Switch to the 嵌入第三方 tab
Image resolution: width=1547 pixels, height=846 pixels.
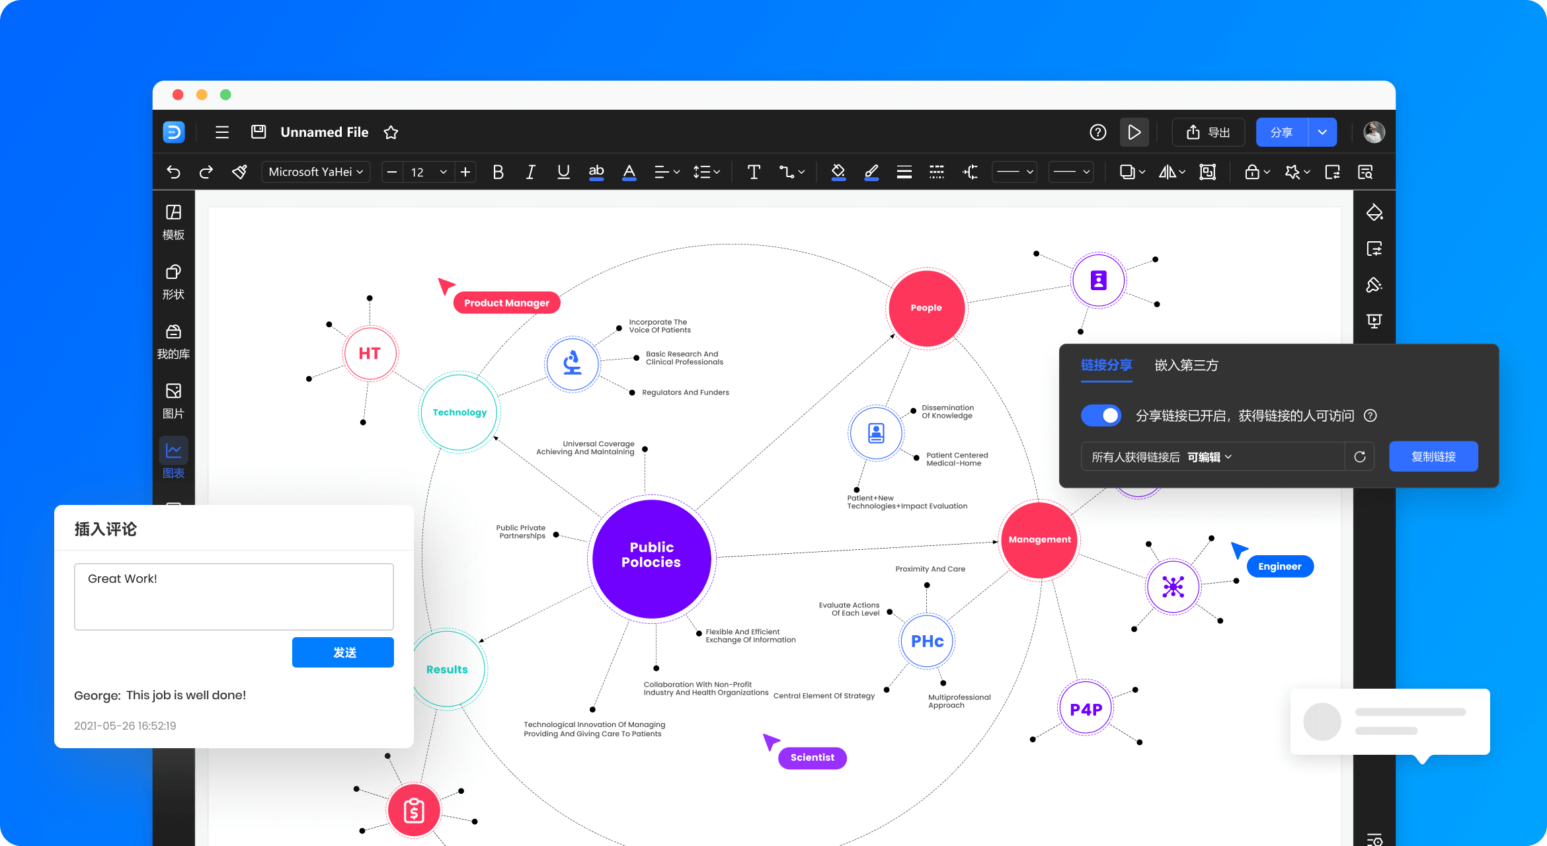click(x=1186, y=365)
